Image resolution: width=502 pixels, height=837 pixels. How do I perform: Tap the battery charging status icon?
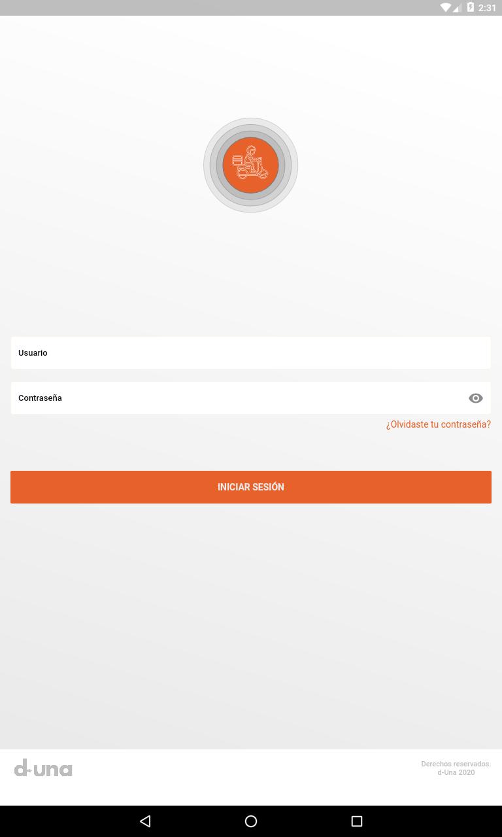pos(470,8)
